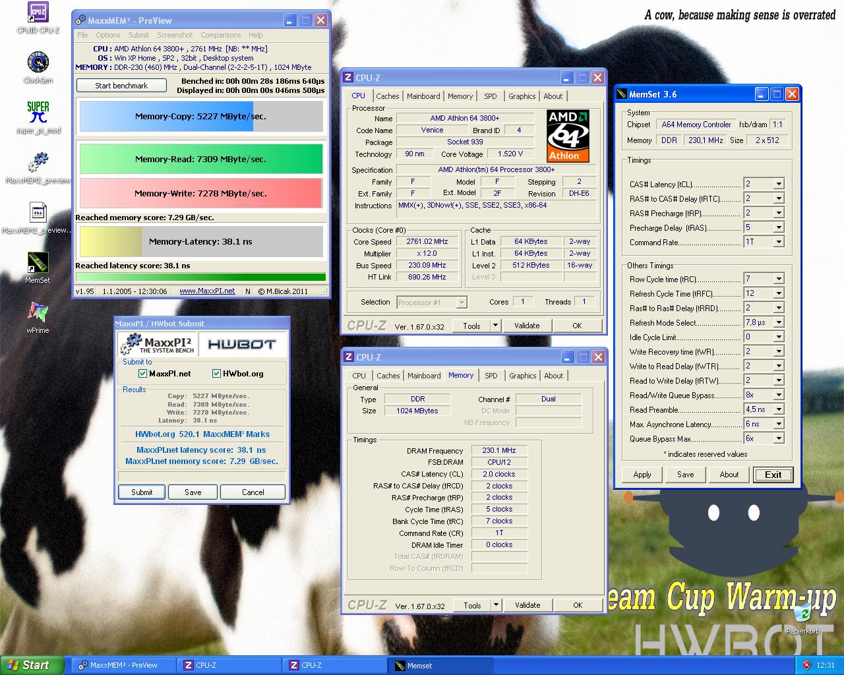Open the RAS# to CAS# Delay dropdown in MemSet
The image size is (844, 675).
779,198
